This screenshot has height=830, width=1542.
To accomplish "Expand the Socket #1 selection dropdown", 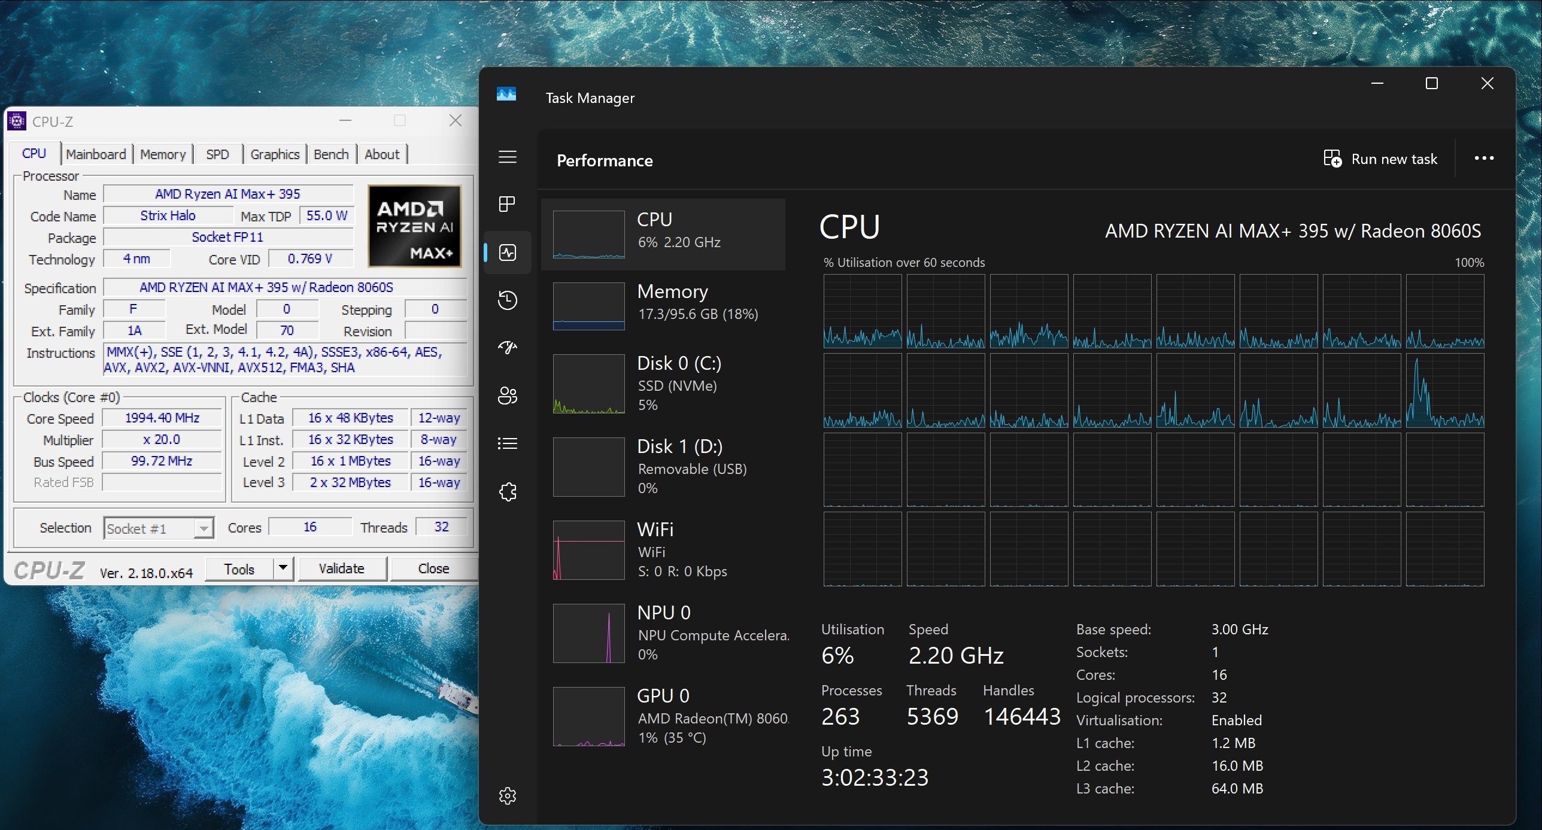I will (204, 528).
